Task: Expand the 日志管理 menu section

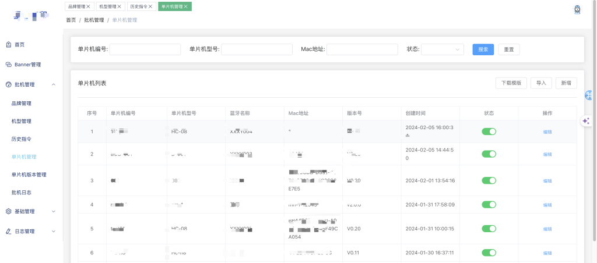Action: (54, 231)
